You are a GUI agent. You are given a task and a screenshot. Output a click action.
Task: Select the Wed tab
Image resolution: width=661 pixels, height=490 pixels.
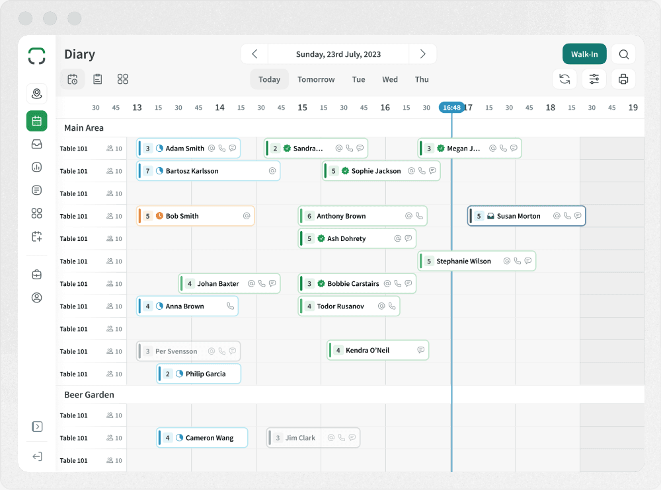point(390,79)
